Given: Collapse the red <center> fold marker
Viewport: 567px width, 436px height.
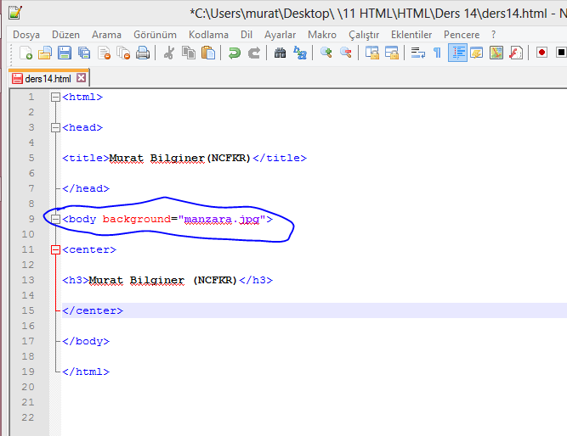Looking at the screenshot, I should pos(55,249).
